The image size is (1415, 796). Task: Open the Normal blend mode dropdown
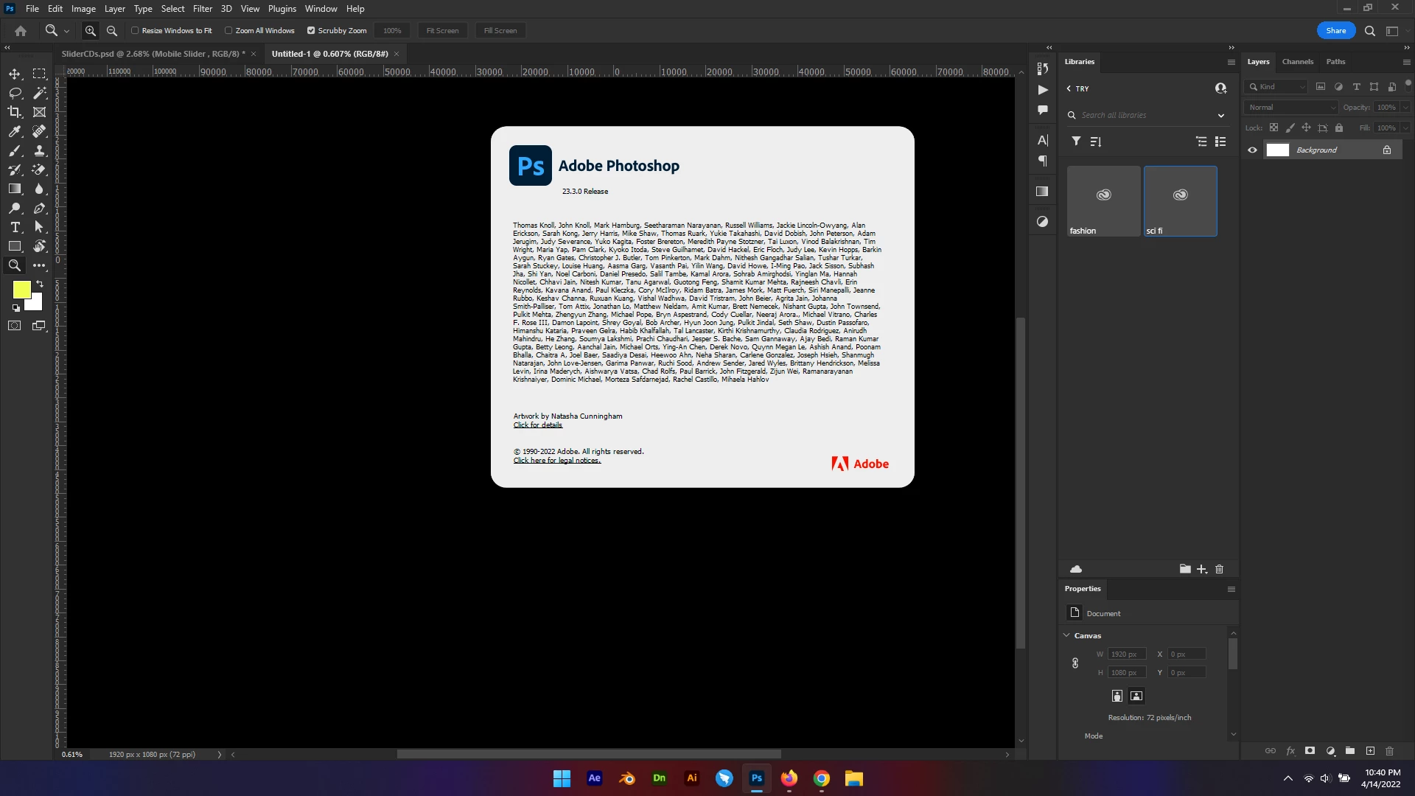1292,108
